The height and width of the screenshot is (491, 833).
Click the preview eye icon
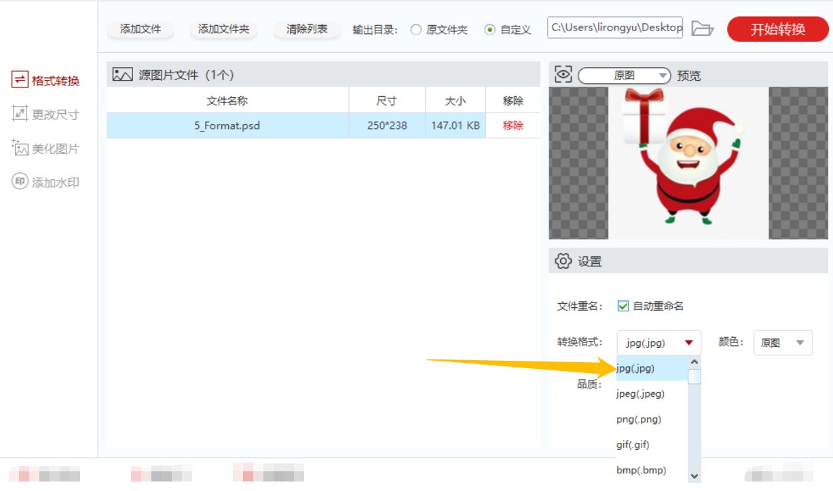(x=563, y=75)
